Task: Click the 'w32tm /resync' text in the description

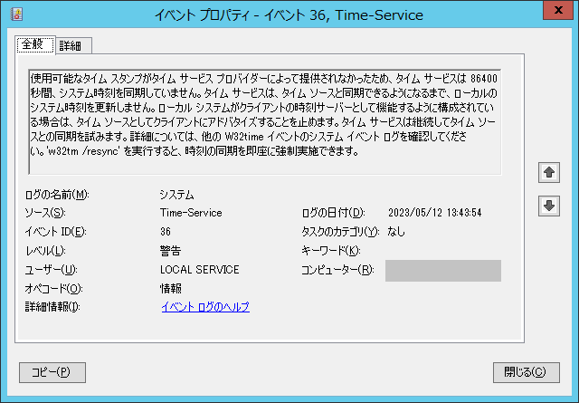Action: pyautogui.click(x=83, y=151)
